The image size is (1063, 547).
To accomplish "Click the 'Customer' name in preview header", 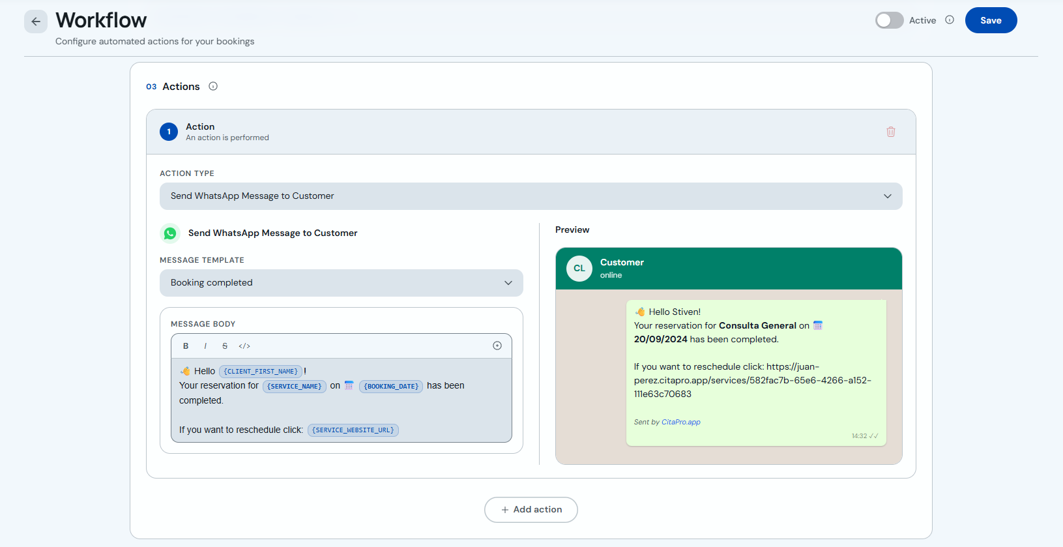I will [622, 262].
